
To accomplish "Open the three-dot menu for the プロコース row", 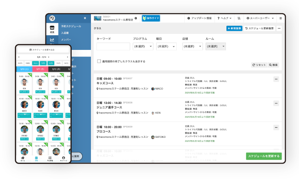I will [x=276, y=127].
